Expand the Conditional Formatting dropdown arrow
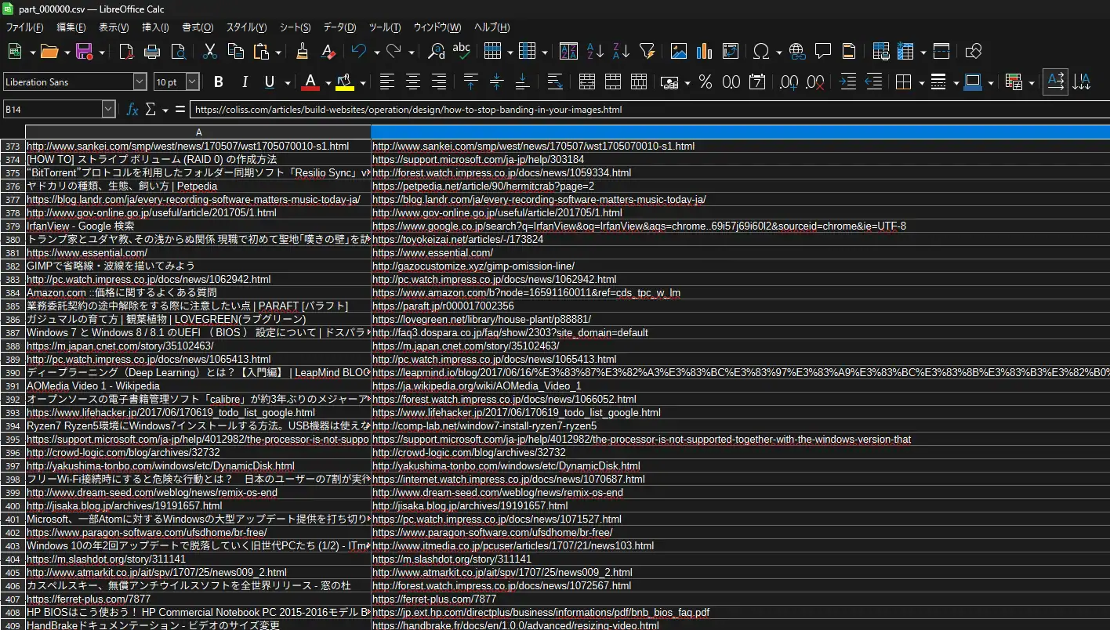The width and height of the screenshot is (1110, 630). pyautogui.click(x=1032, y=81)
